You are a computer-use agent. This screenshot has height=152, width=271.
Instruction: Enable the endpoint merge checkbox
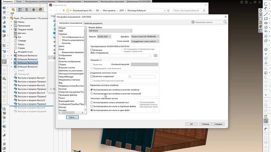91,76
